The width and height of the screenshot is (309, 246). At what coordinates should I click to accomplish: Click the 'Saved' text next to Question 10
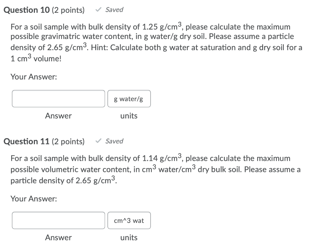114,10
